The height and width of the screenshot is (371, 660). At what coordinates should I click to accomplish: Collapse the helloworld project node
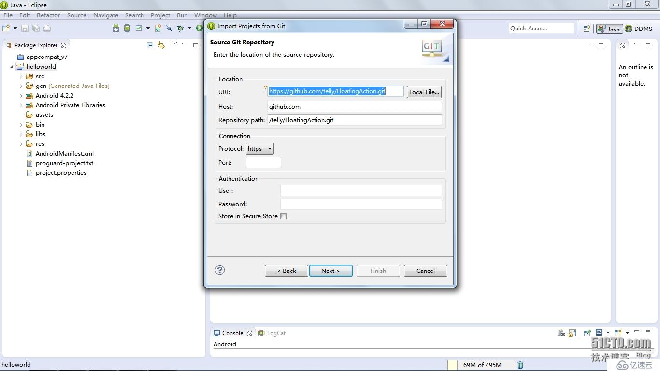[12, 67]
